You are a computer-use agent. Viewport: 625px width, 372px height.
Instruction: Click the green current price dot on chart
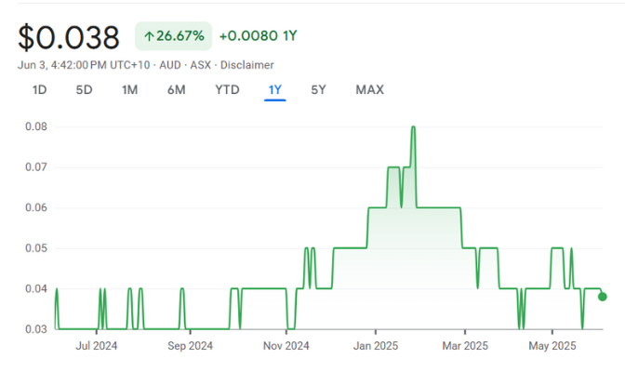pyautogui.click(x=603, y=297)
